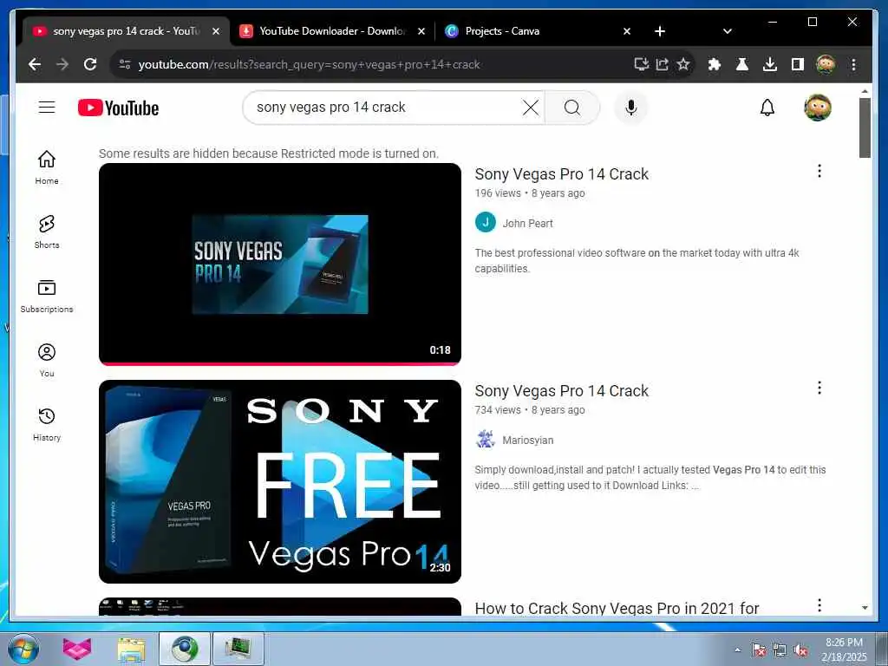
Task: Switch to YouTube Downloader tab
Action: 332,31
